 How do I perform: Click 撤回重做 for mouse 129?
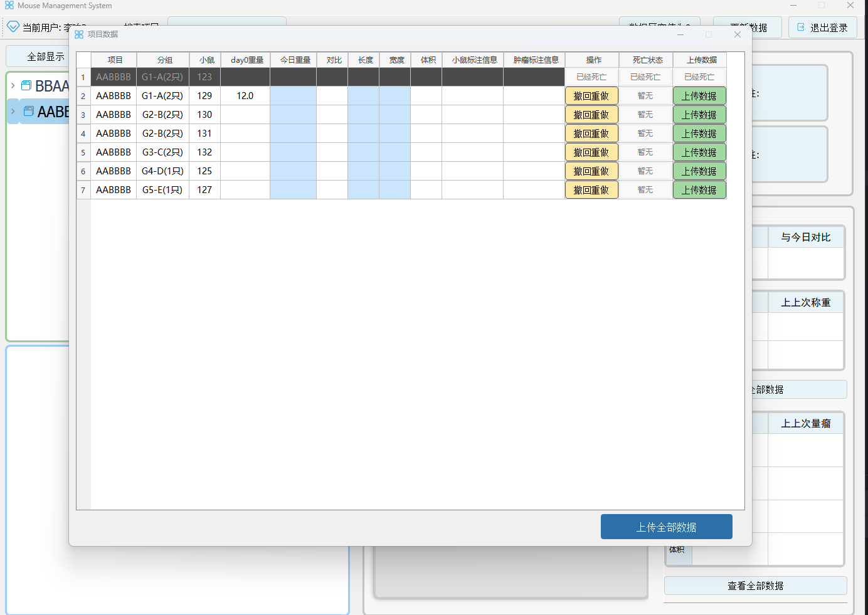591,96
